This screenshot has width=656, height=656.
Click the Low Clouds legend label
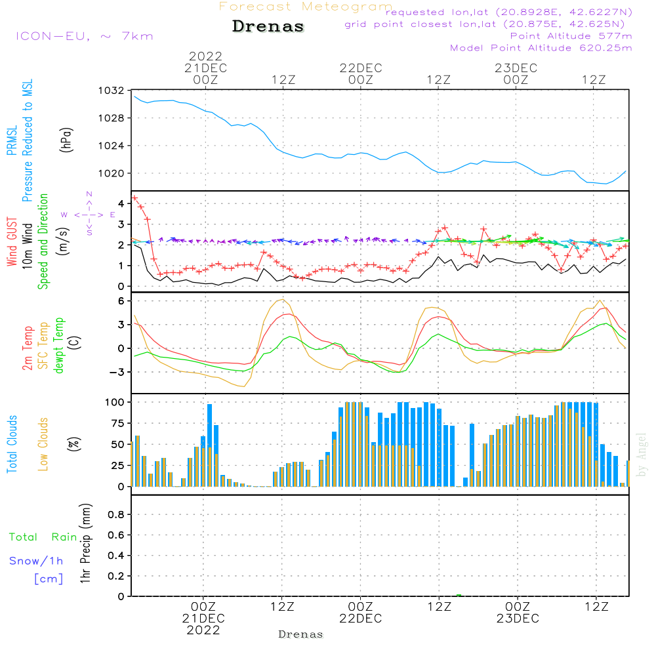[x=43, y=443]
